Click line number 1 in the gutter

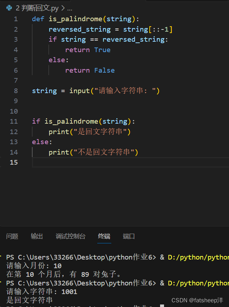[x=16, y=19]
